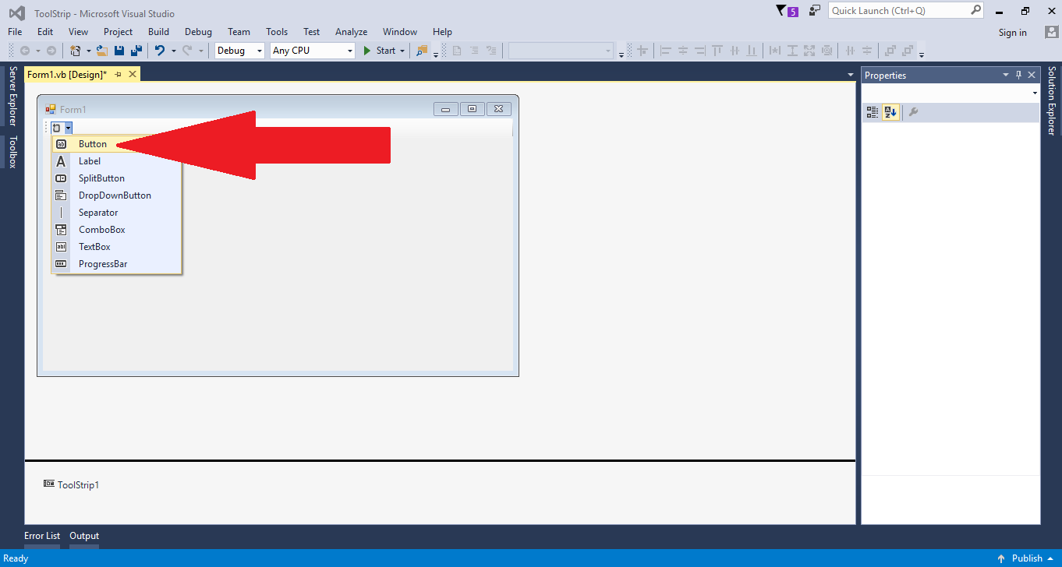1062x567 pixels.
Task: Click the Align Rights layout icon
Action: 699,51
